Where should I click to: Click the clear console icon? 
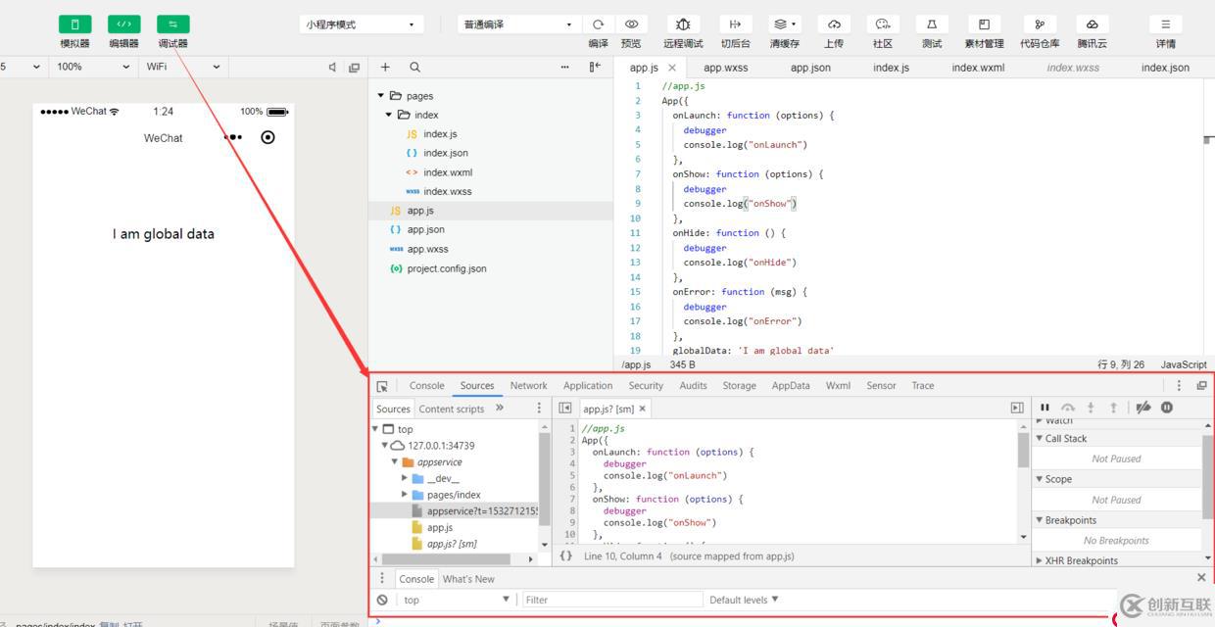(382, 600)
